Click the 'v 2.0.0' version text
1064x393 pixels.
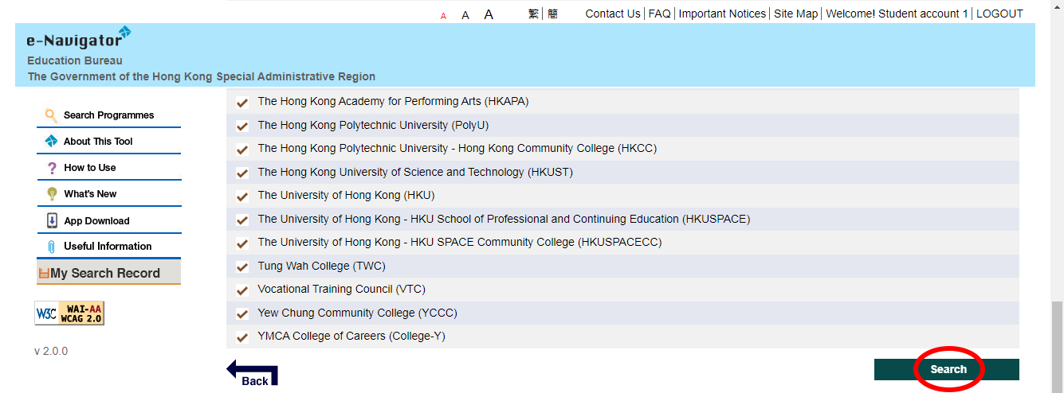[51, 351]
